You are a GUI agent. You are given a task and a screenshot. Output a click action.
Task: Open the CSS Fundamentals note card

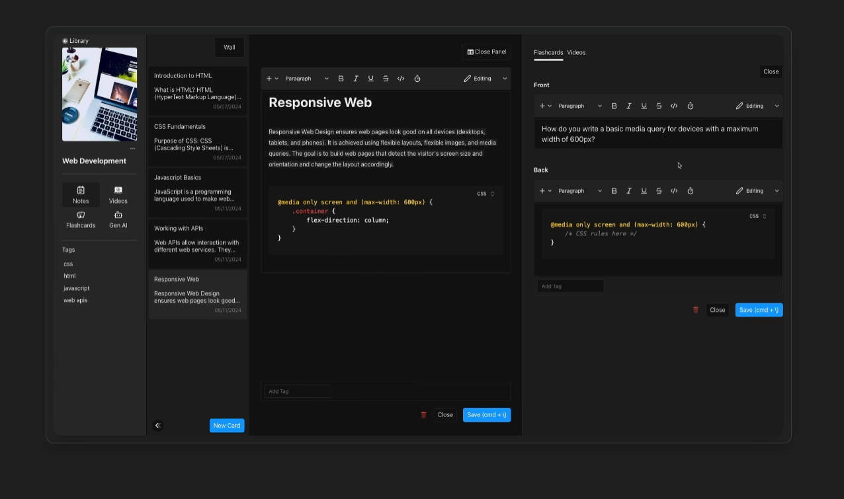pyautogui.click(x=198, y=141)
